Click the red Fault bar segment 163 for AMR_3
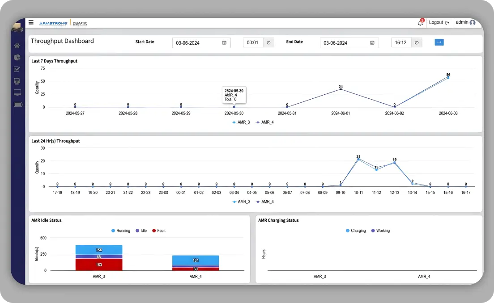The height and width of the screenshot is (303, 494). (99, 265)
